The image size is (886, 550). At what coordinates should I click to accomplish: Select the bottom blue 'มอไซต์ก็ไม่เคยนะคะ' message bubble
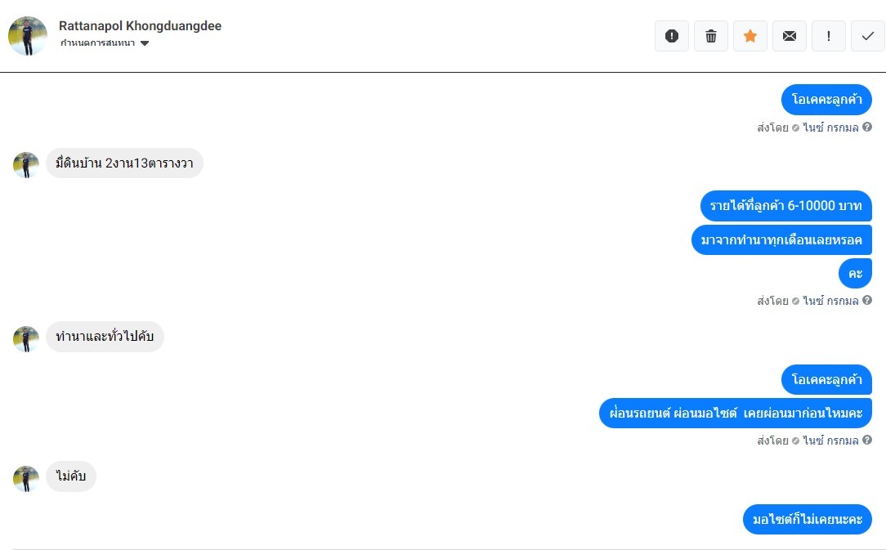coord(808,519)
